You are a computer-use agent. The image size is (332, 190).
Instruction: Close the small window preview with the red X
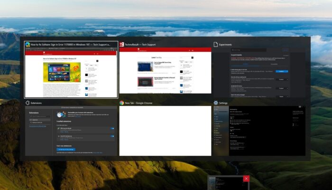coord(246,179)
